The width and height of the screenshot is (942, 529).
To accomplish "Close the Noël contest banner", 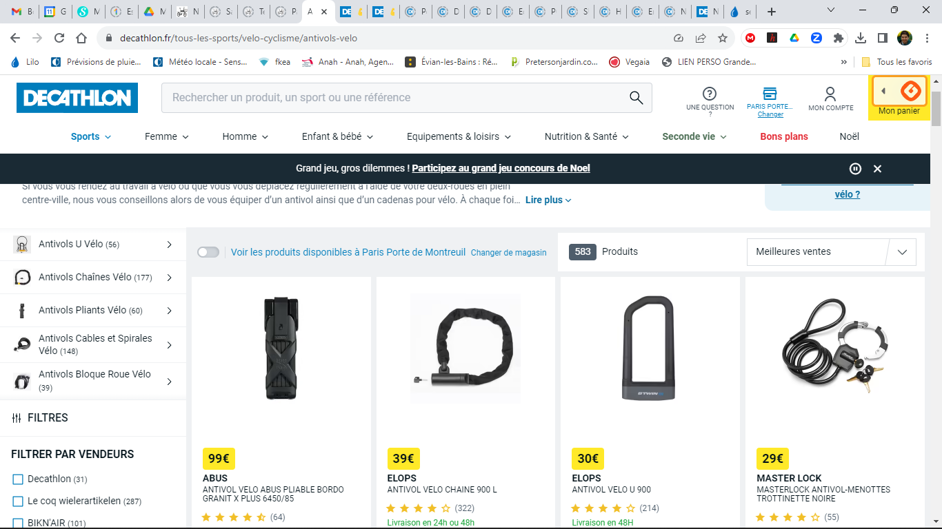I will pos(877,169).
